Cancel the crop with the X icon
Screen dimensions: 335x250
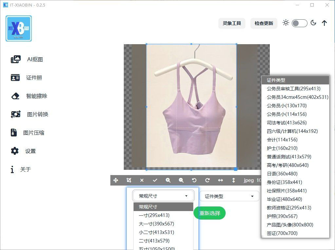142,180
